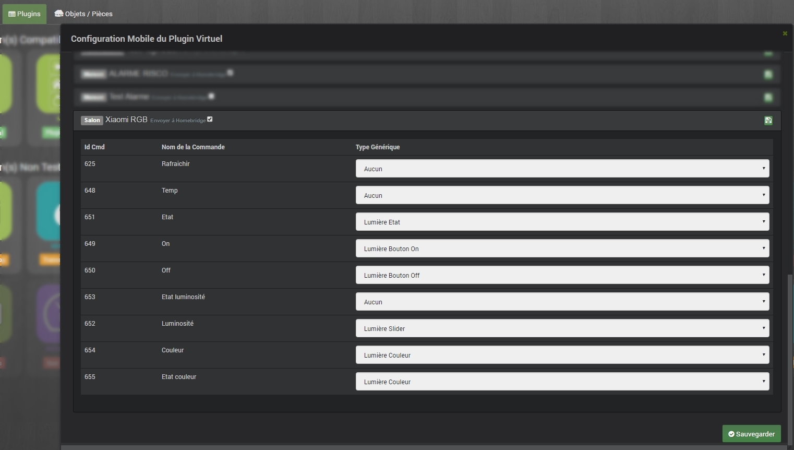Click the Temp command name
794x450 pixels.
170,191
